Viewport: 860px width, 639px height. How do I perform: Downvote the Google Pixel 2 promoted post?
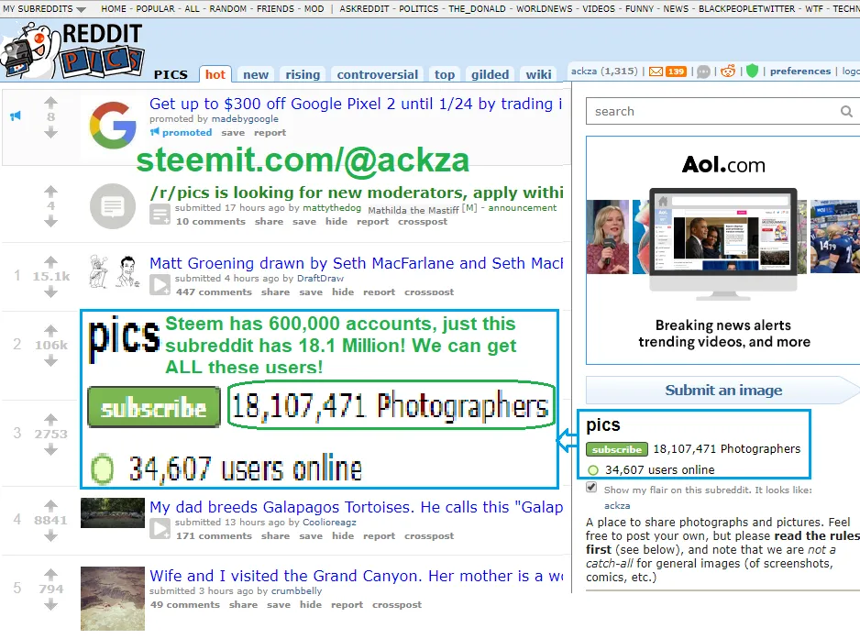tap(50, 132)
